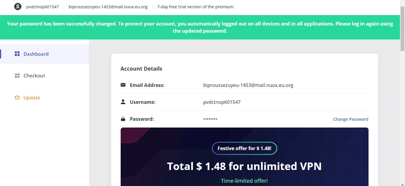Open the Dashboard menu item

[x=44, y=54]
